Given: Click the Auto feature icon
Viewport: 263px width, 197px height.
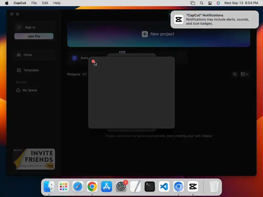Looking at the screenshot, I should pos(74,58).
